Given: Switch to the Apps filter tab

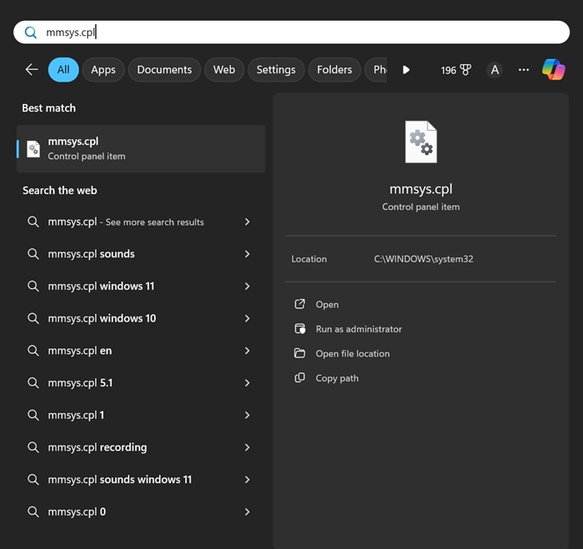Looking at the screenshot, I should (103, 70).
